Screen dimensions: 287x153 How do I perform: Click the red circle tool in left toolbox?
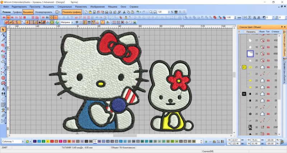(x=3, y=78)
